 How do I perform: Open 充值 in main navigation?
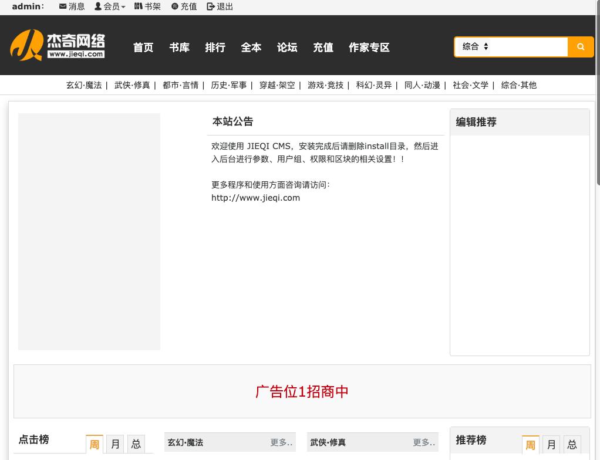tap(323, 48)
